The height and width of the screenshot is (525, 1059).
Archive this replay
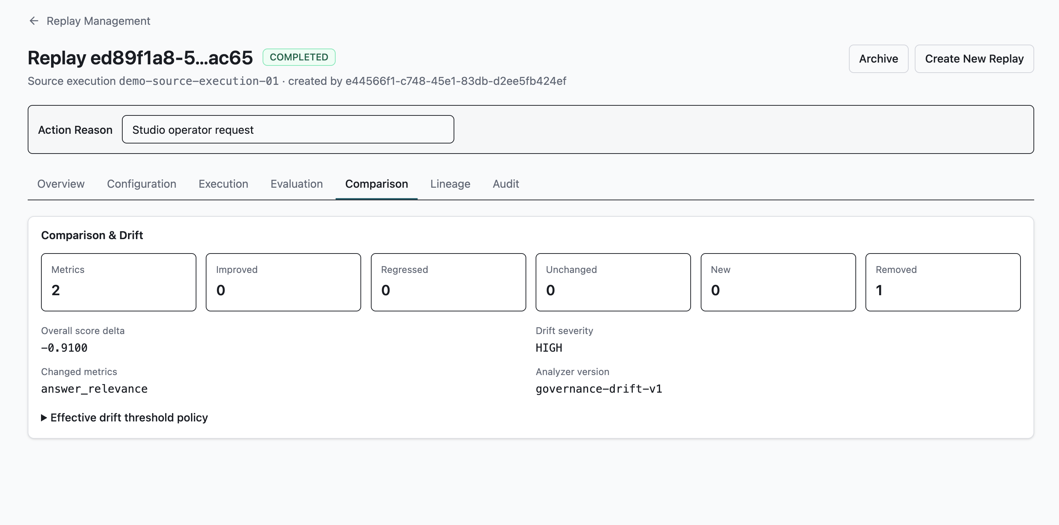[878, 59]
